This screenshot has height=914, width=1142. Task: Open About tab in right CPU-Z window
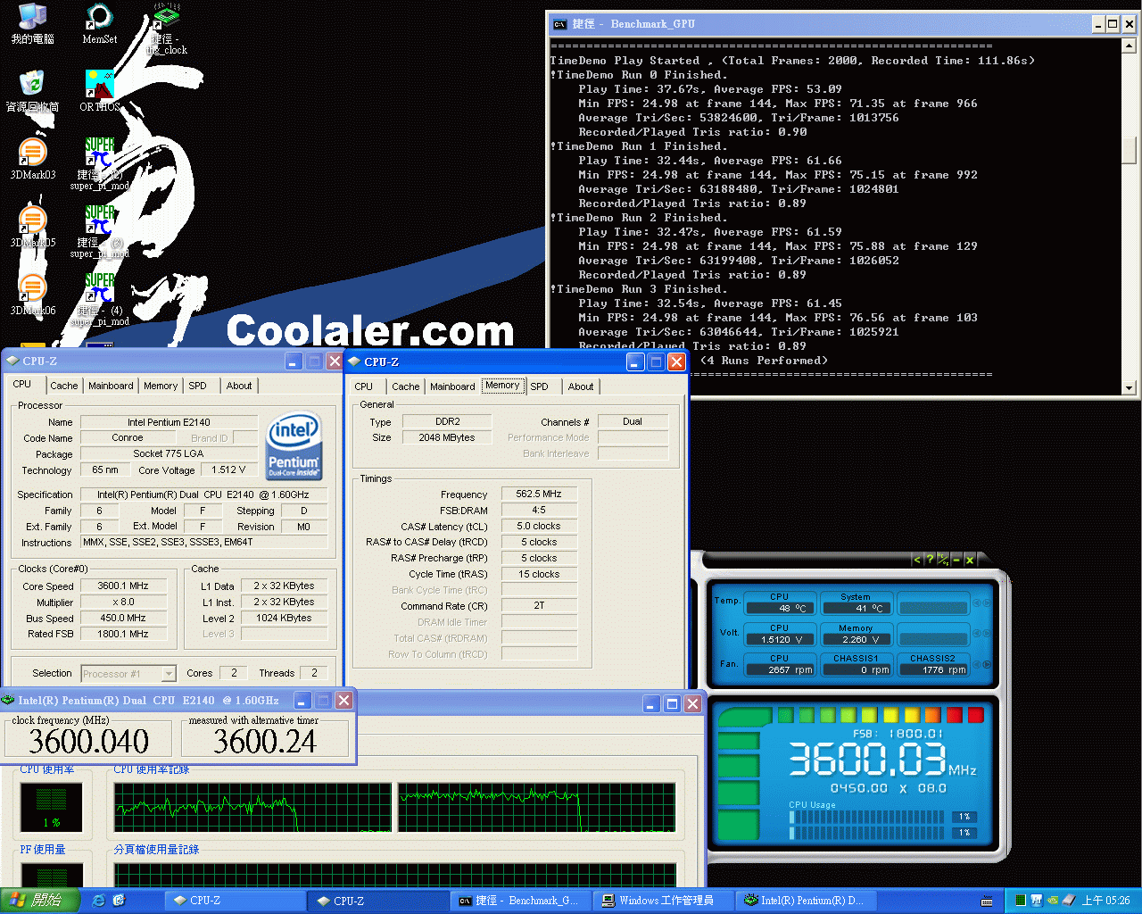point(580,386)
